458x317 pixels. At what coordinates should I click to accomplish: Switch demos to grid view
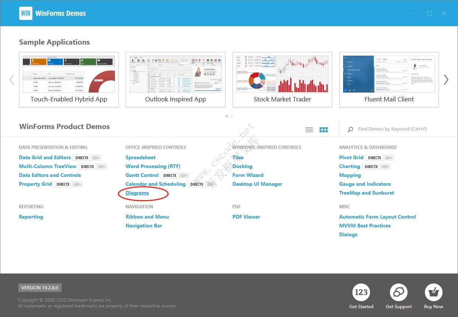[324, 129]
